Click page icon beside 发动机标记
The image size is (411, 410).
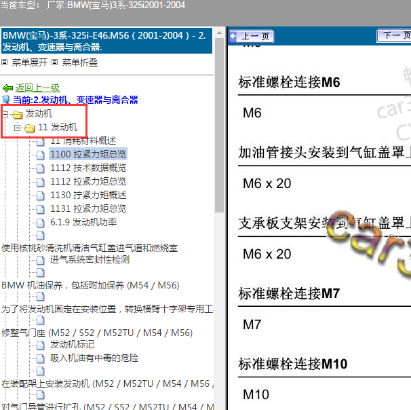point(41,346)
